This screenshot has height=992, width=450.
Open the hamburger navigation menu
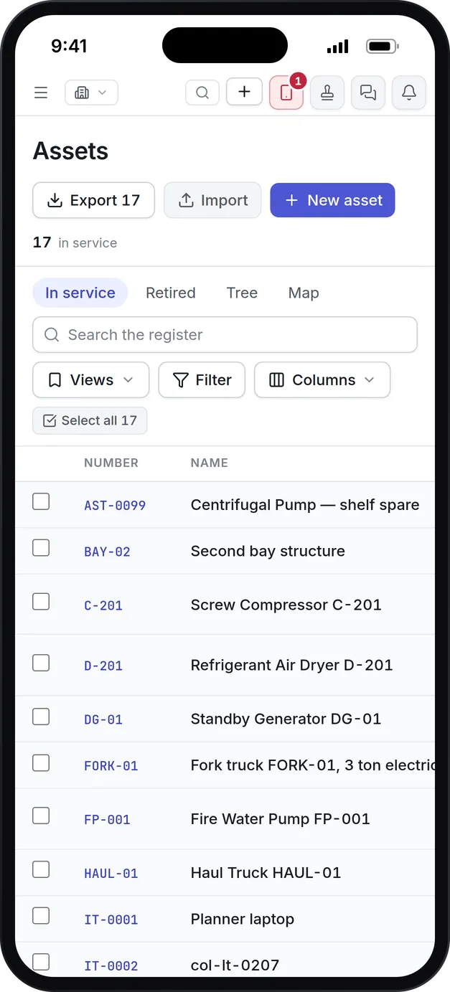[41, 93]
